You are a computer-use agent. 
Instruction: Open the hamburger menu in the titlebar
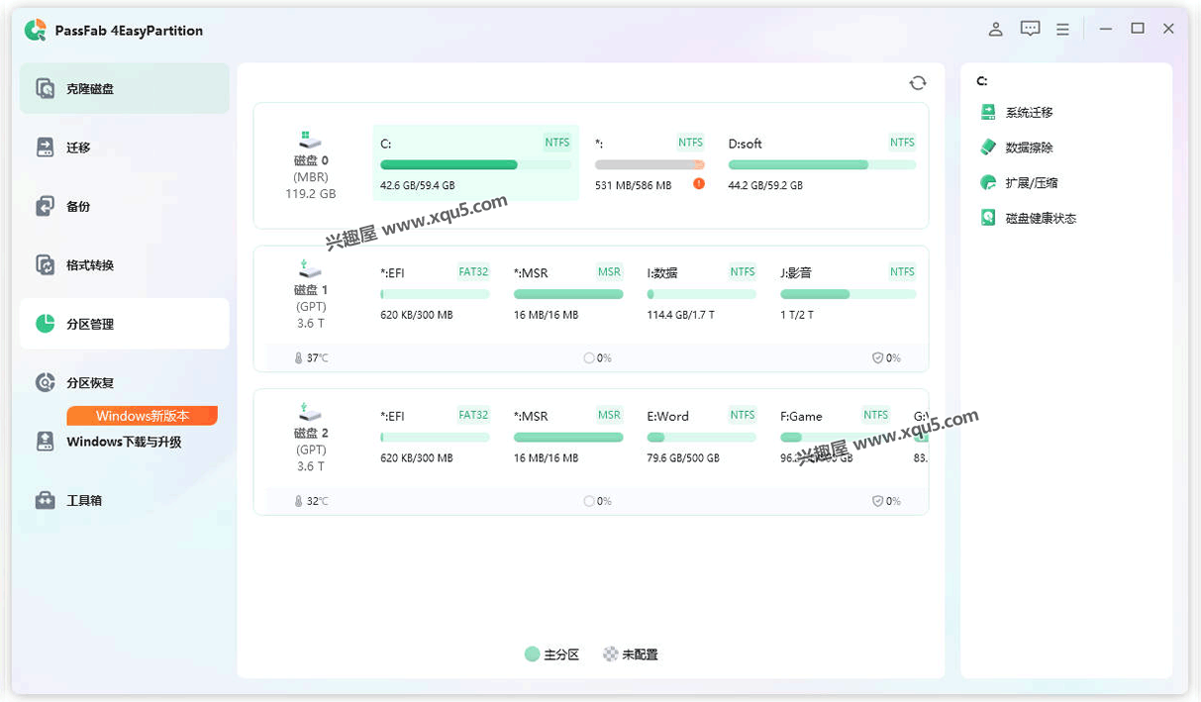tap(1062, 29)
